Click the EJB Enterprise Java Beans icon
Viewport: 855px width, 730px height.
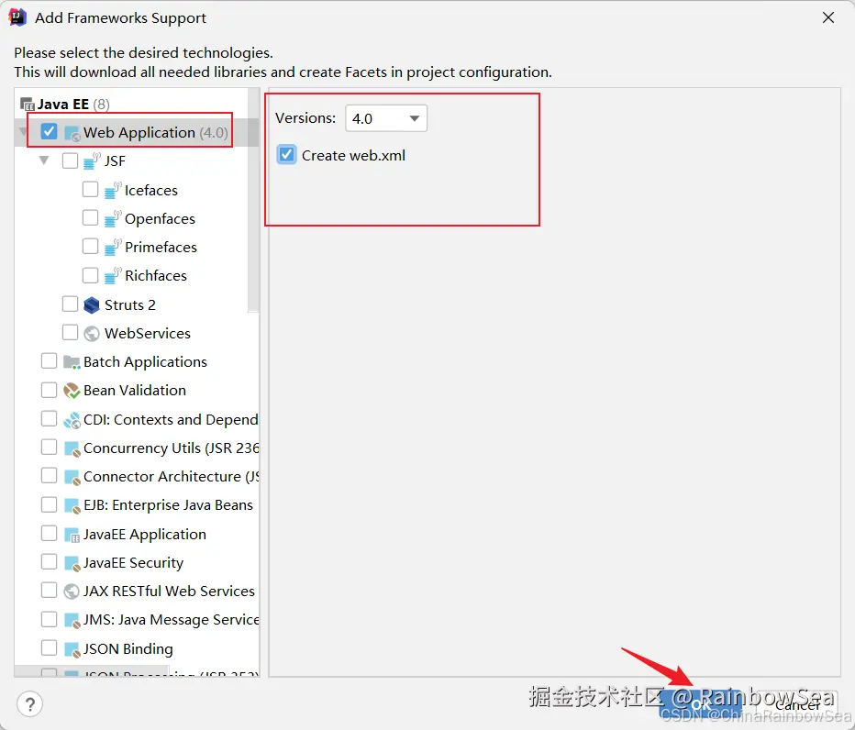[72, 505]
